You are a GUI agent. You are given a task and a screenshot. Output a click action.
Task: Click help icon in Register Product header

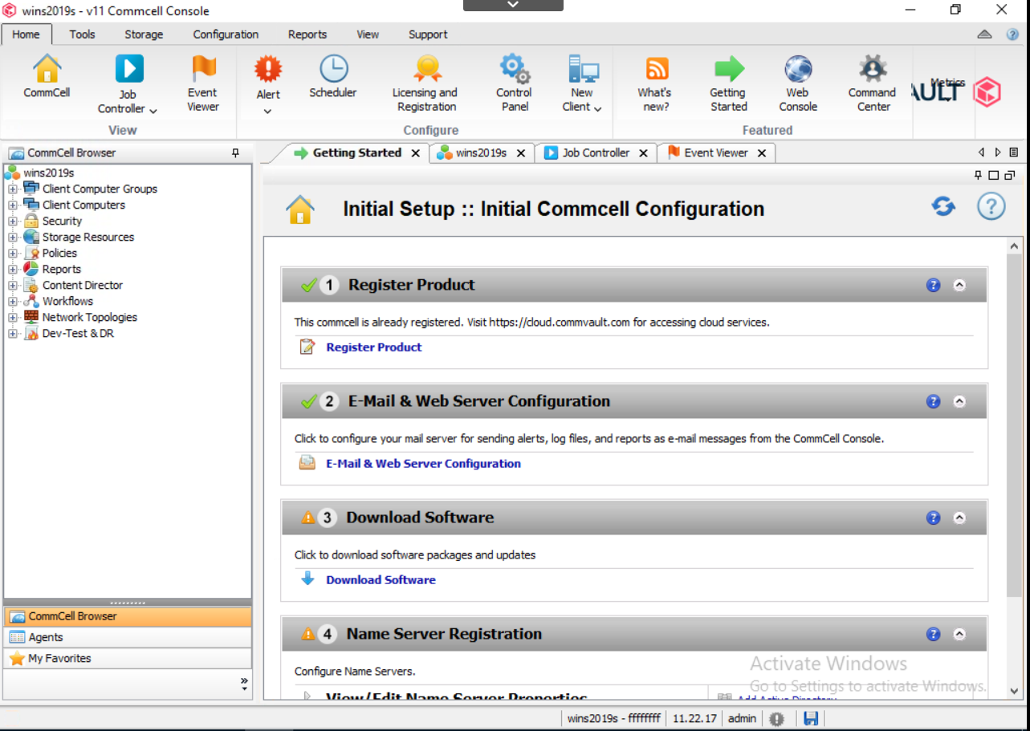click(933, 285)
